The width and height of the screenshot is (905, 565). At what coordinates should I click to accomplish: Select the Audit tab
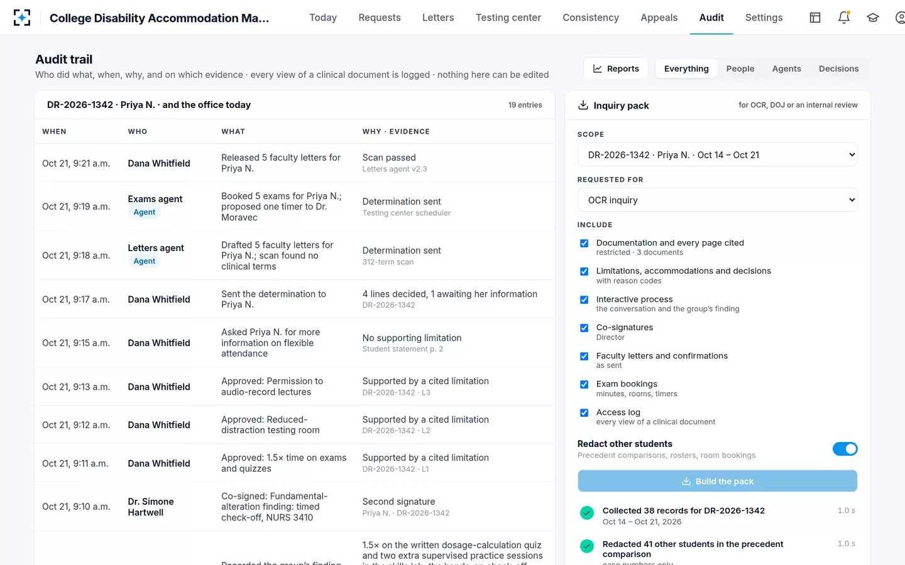[x=711, y=18]
